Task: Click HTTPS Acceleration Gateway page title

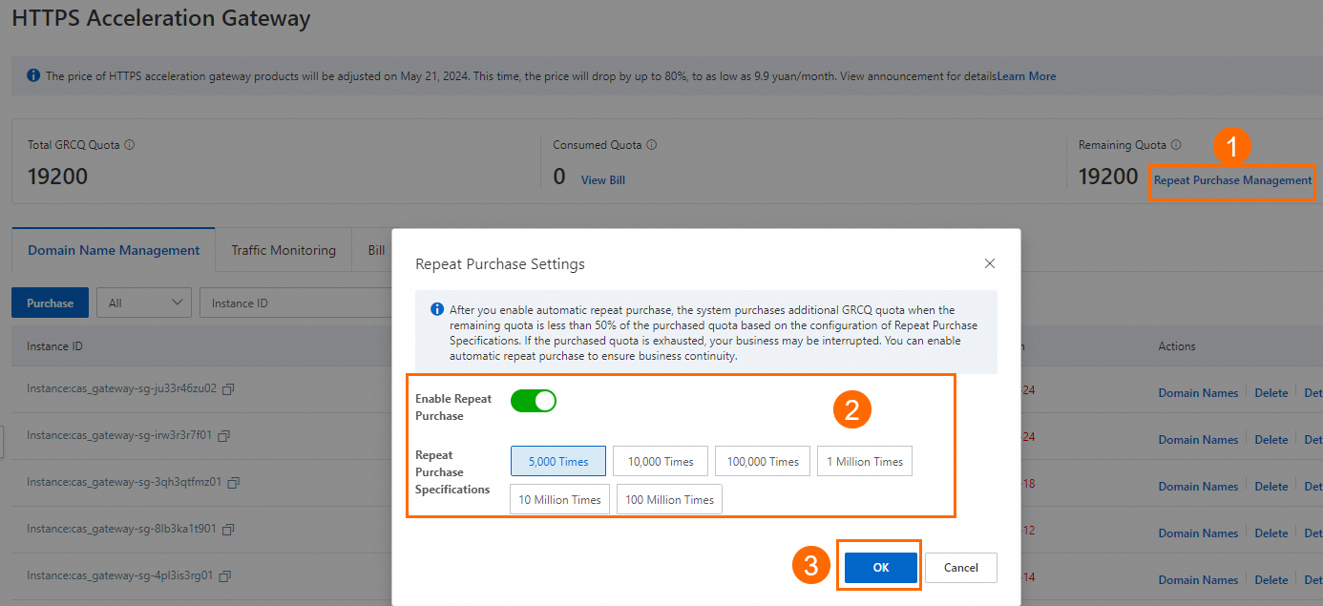Action: [x=161, y=17]
